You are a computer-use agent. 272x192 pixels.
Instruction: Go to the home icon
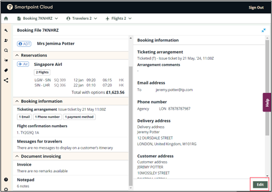point(6,18)
